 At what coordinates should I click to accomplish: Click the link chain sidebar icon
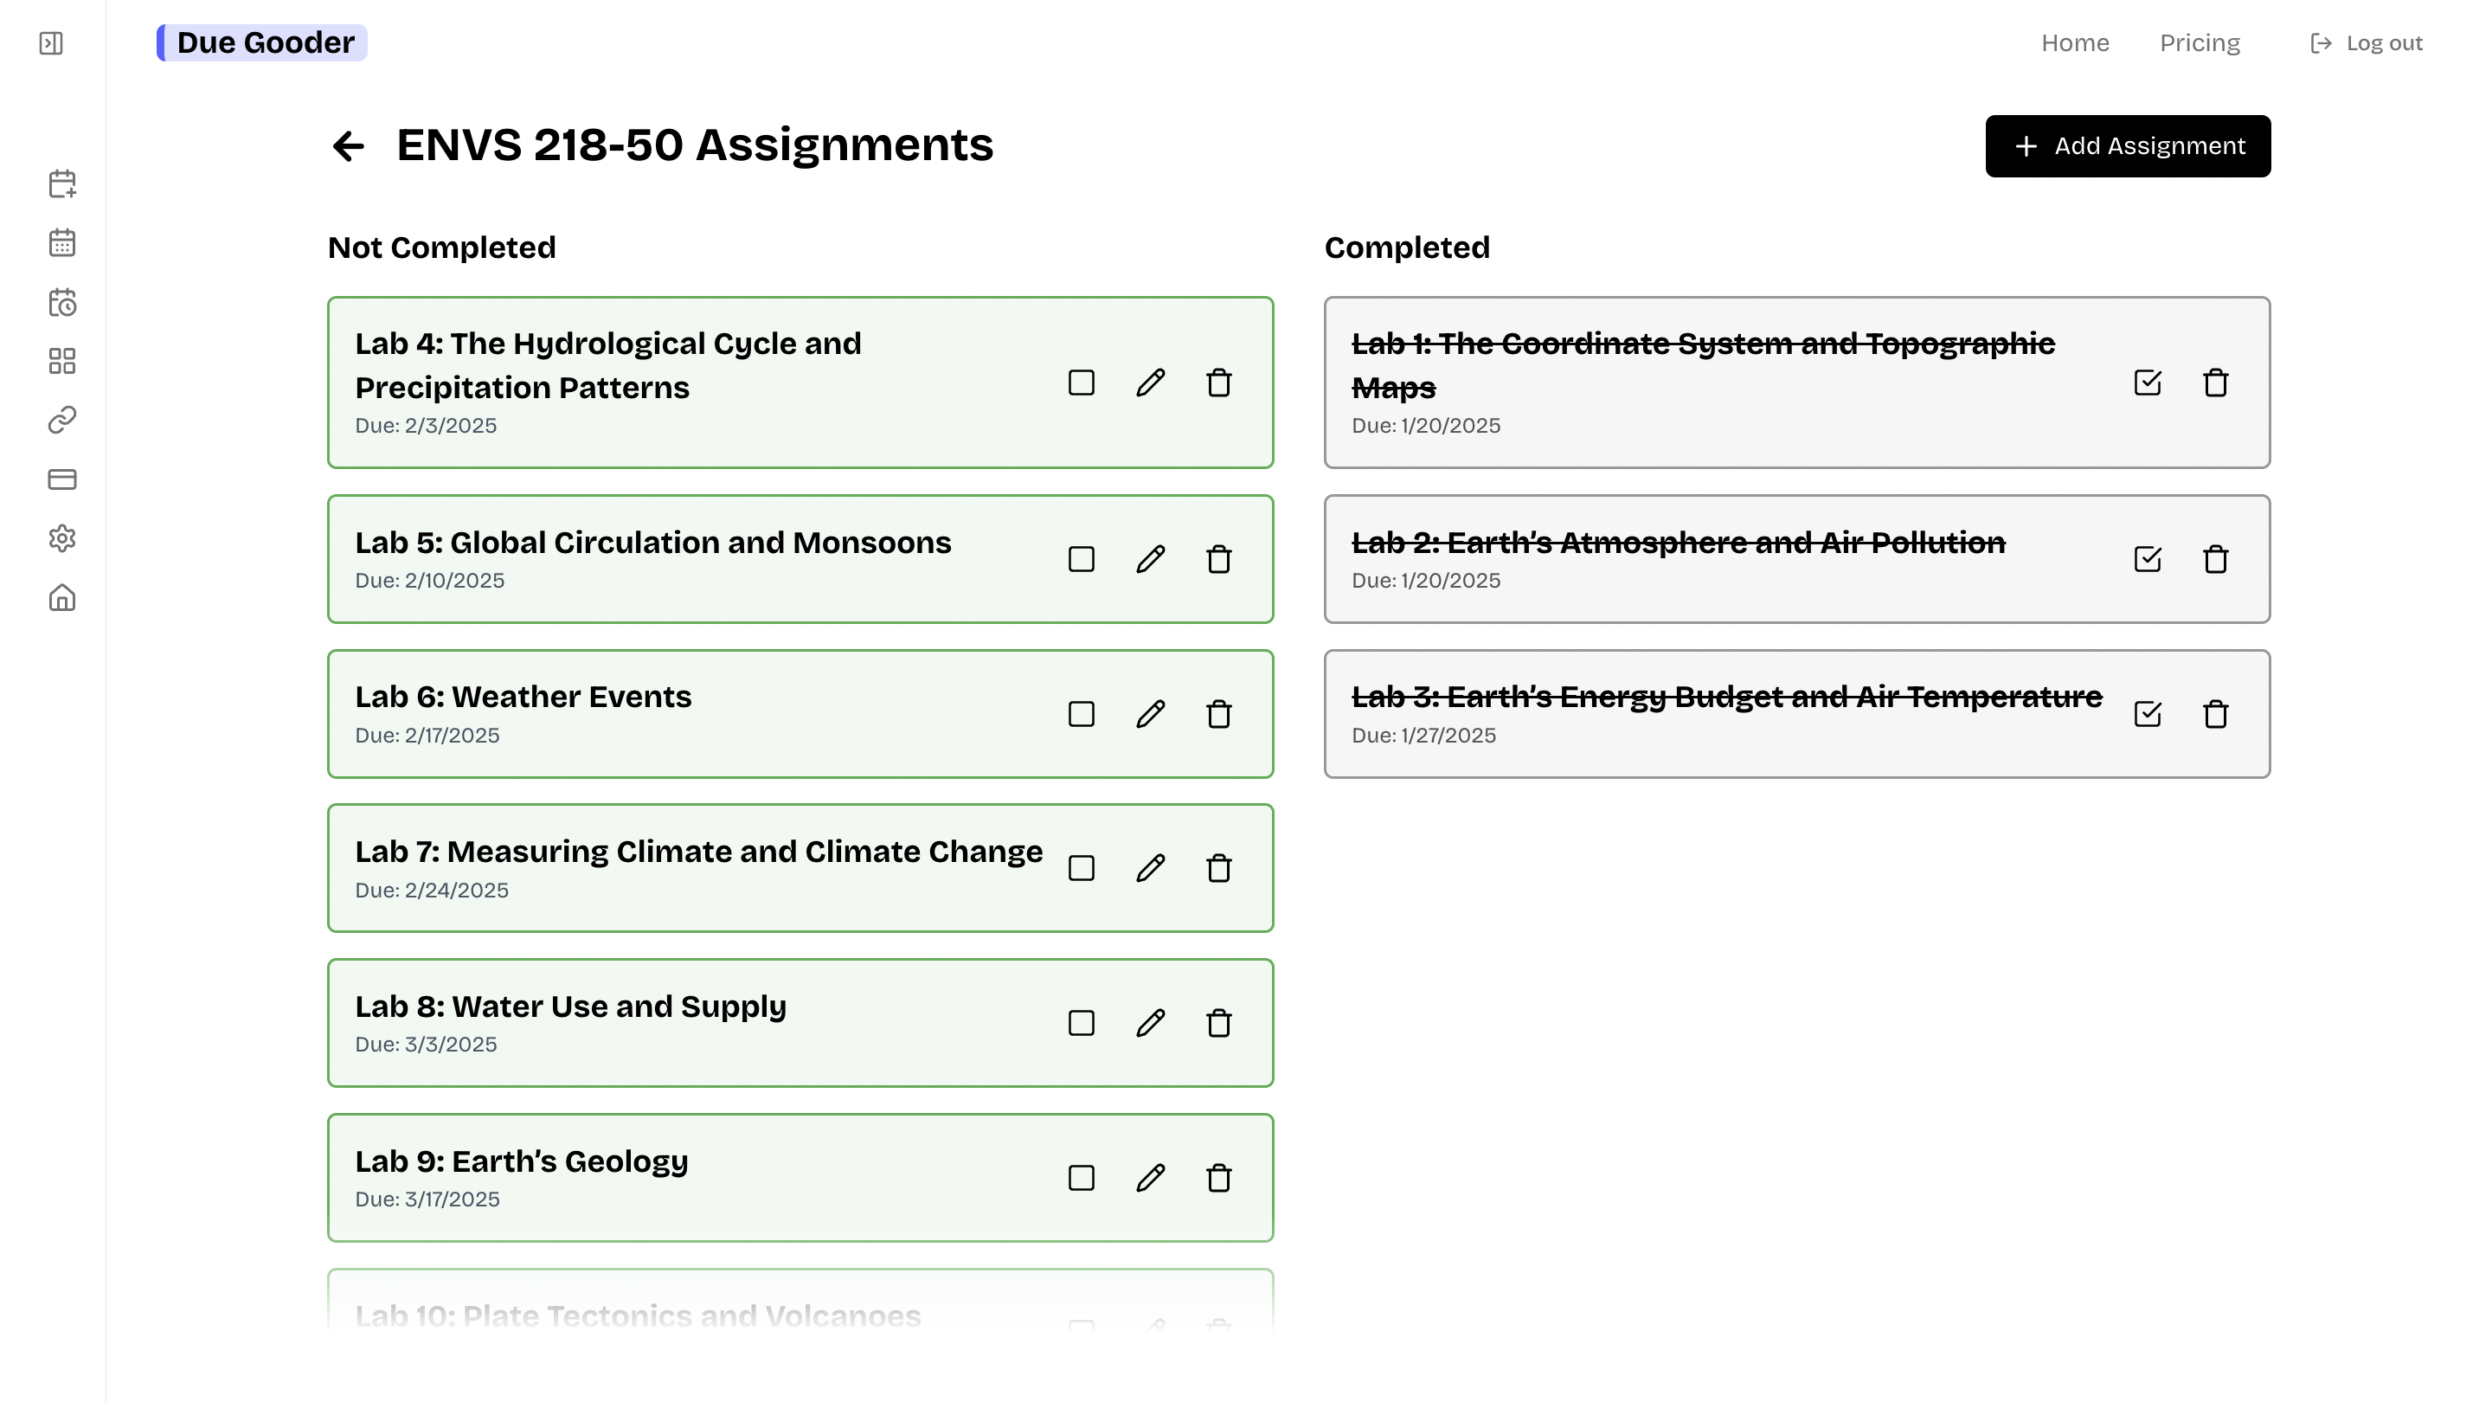(x=62, y=420)
